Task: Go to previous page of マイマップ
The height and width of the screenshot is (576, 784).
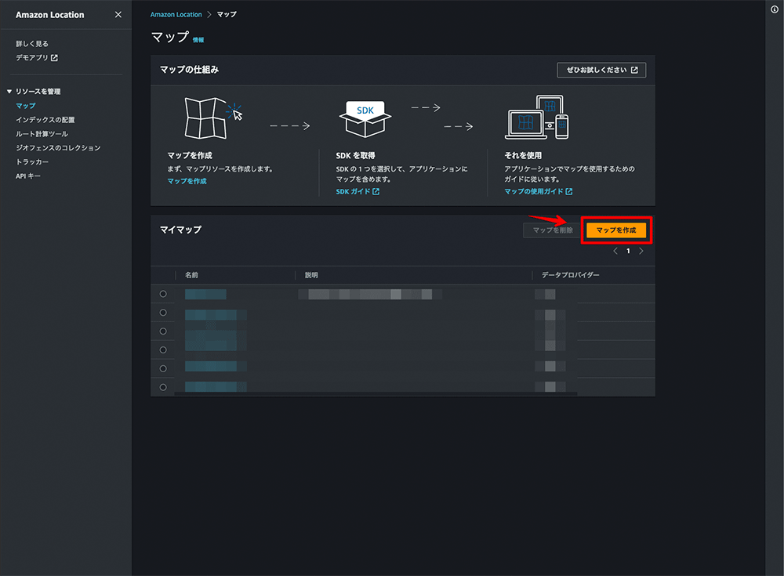Action: click(x=615, y=251)
